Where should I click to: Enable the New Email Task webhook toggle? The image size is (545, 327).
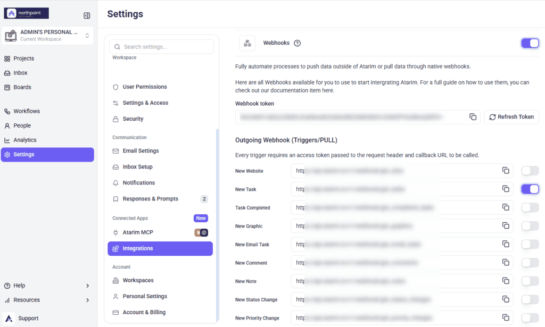pyautogui.click(x=530, y=245)
